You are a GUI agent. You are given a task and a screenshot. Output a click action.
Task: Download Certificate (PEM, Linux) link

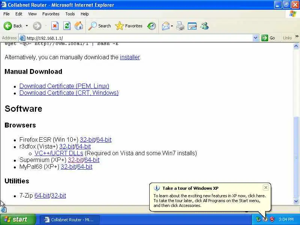tap(64, 86)
